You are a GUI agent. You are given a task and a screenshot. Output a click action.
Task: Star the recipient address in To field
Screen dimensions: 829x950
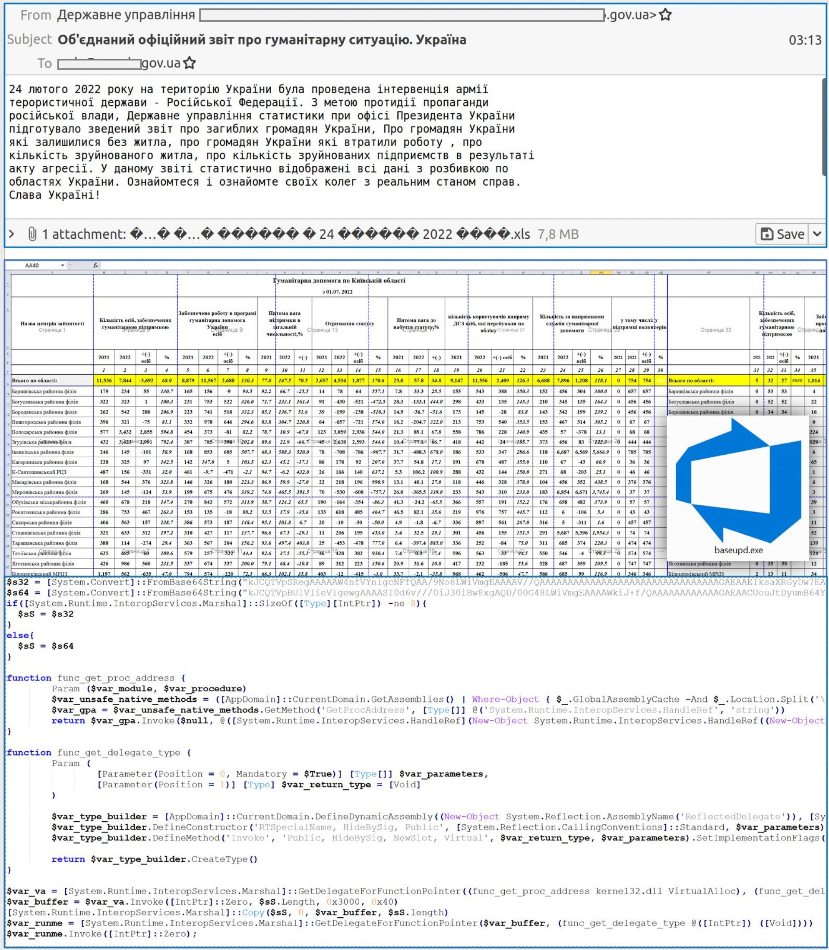coord(189,63)
